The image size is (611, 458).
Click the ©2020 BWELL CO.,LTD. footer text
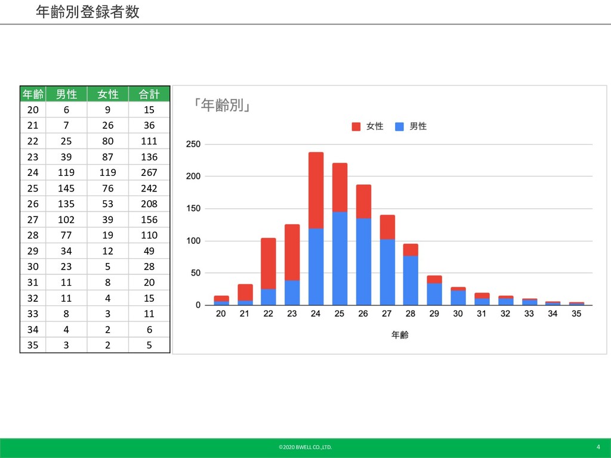[x=305, y=447]
